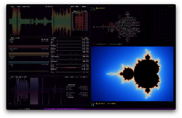Select previous network interface with <b

tap(81, 77)
